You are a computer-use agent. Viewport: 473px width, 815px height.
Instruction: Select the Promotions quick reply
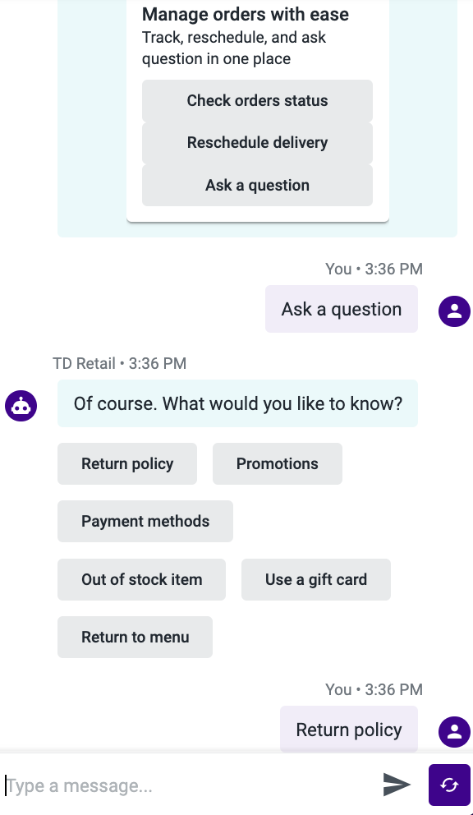coord(278,463)
